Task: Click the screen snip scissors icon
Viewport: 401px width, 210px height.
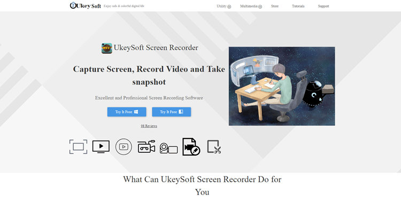Action: click(x=214, y=146)
